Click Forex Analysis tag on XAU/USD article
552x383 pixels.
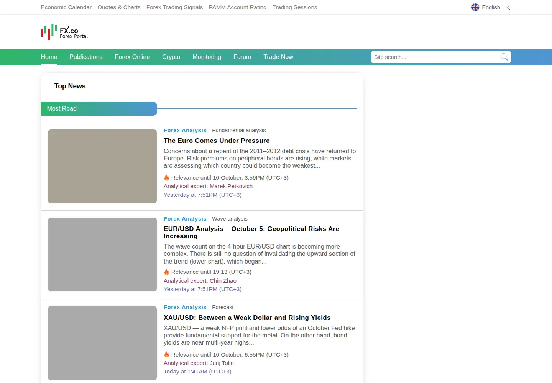(185, 307)
